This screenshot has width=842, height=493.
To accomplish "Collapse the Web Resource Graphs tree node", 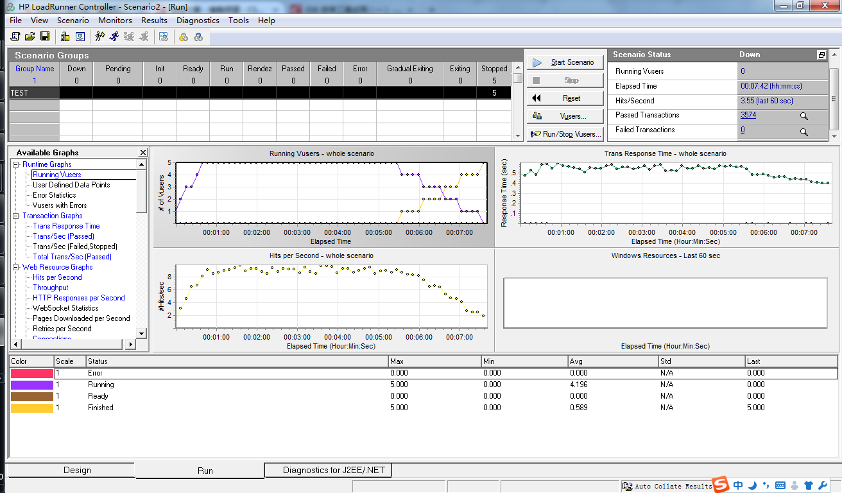I will [x=16, y=267].
